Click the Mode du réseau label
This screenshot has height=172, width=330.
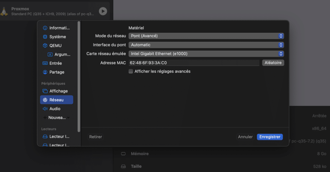click(111, 36)
